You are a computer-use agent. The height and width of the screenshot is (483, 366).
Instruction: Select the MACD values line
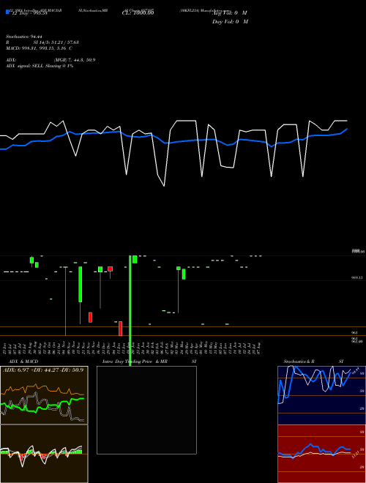coord(39,48)
